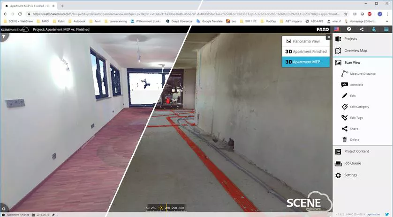Reload the page in the browser

click(x=20, y=14)
